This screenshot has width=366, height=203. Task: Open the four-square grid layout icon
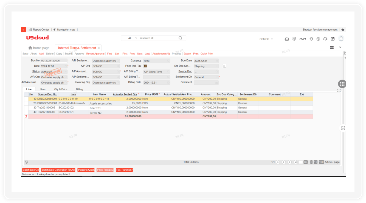(332, 47)
